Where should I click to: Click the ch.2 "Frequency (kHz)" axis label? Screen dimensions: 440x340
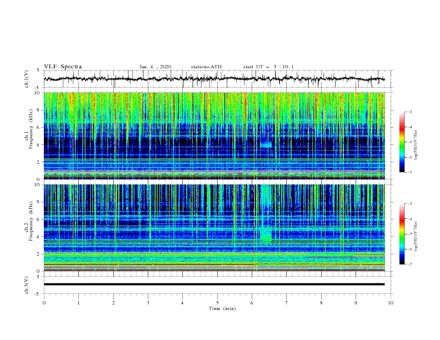(31, 221)
